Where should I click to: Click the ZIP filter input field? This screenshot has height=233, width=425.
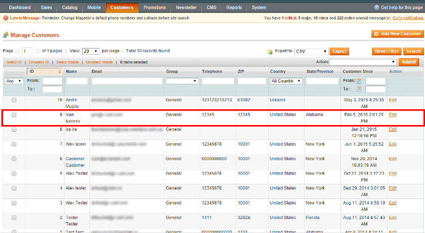[x=252, y=81]
